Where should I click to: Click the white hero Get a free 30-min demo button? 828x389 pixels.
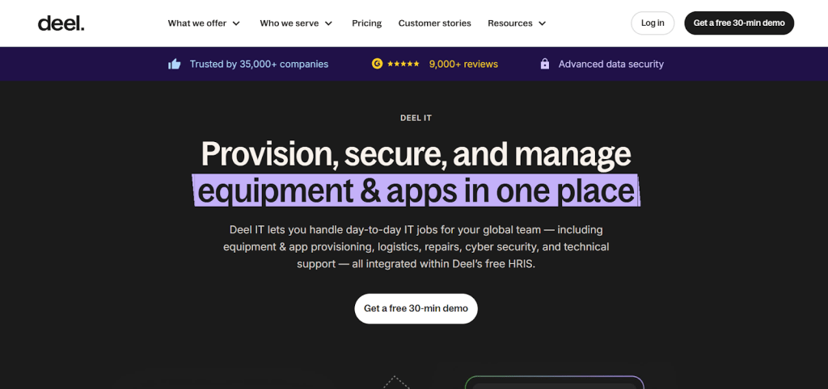point(416,308)
